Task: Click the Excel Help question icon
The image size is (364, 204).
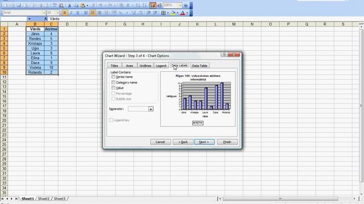Action: [x=186, y=5]
